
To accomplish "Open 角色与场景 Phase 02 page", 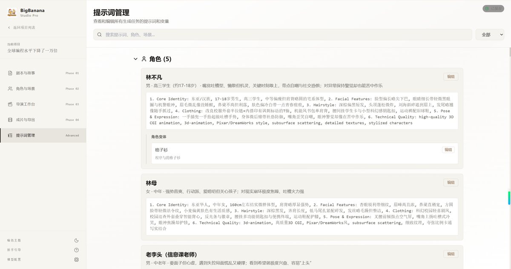I will 43,89.
